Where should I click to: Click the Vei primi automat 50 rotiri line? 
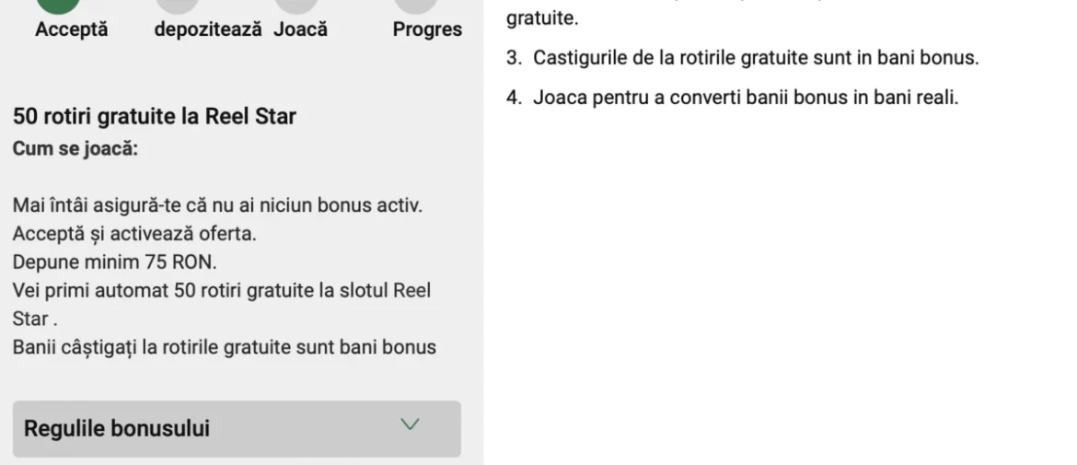point(222,304)
